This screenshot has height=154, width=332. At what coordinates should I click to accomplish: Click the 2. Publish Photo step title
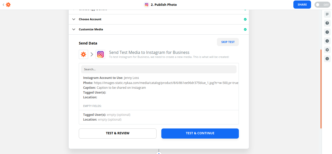[164, 5]
